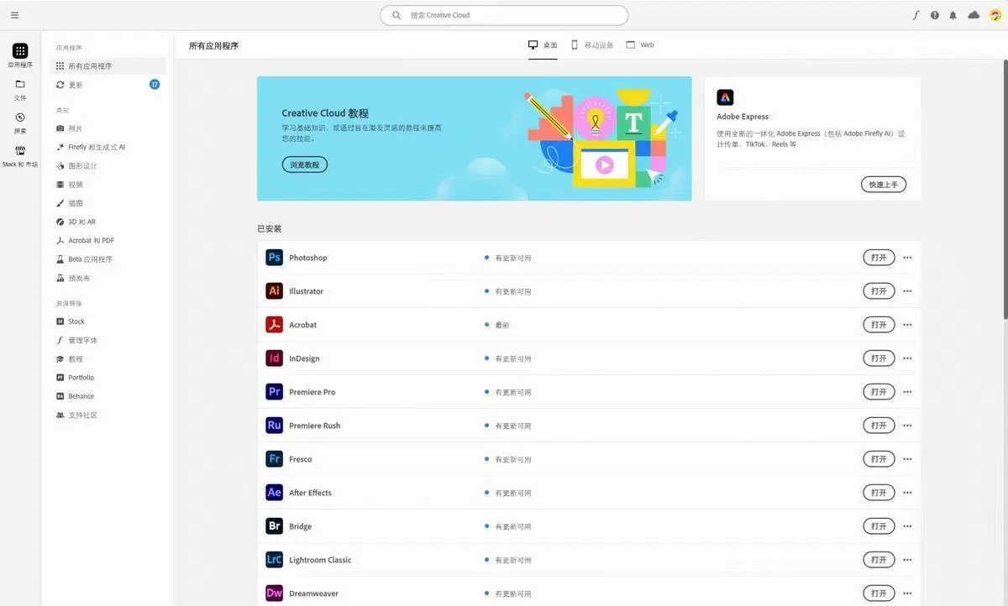Screen dimensions: 1008x606
Task: Click the cloud storage icon
Action: pos(973,14)
